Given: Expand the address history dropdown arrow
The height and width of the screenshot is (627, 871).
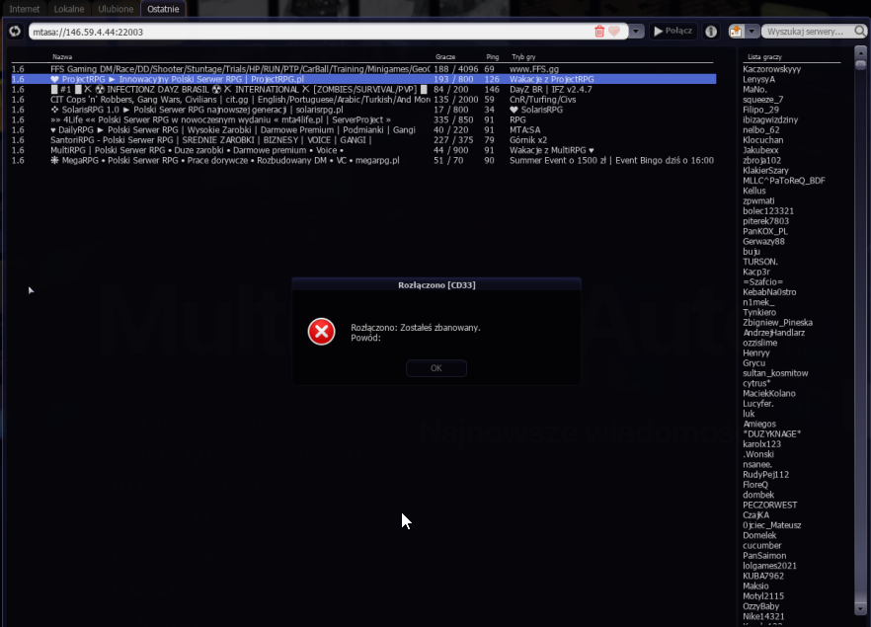Looking at the screenshot, I should coord(636,31).
